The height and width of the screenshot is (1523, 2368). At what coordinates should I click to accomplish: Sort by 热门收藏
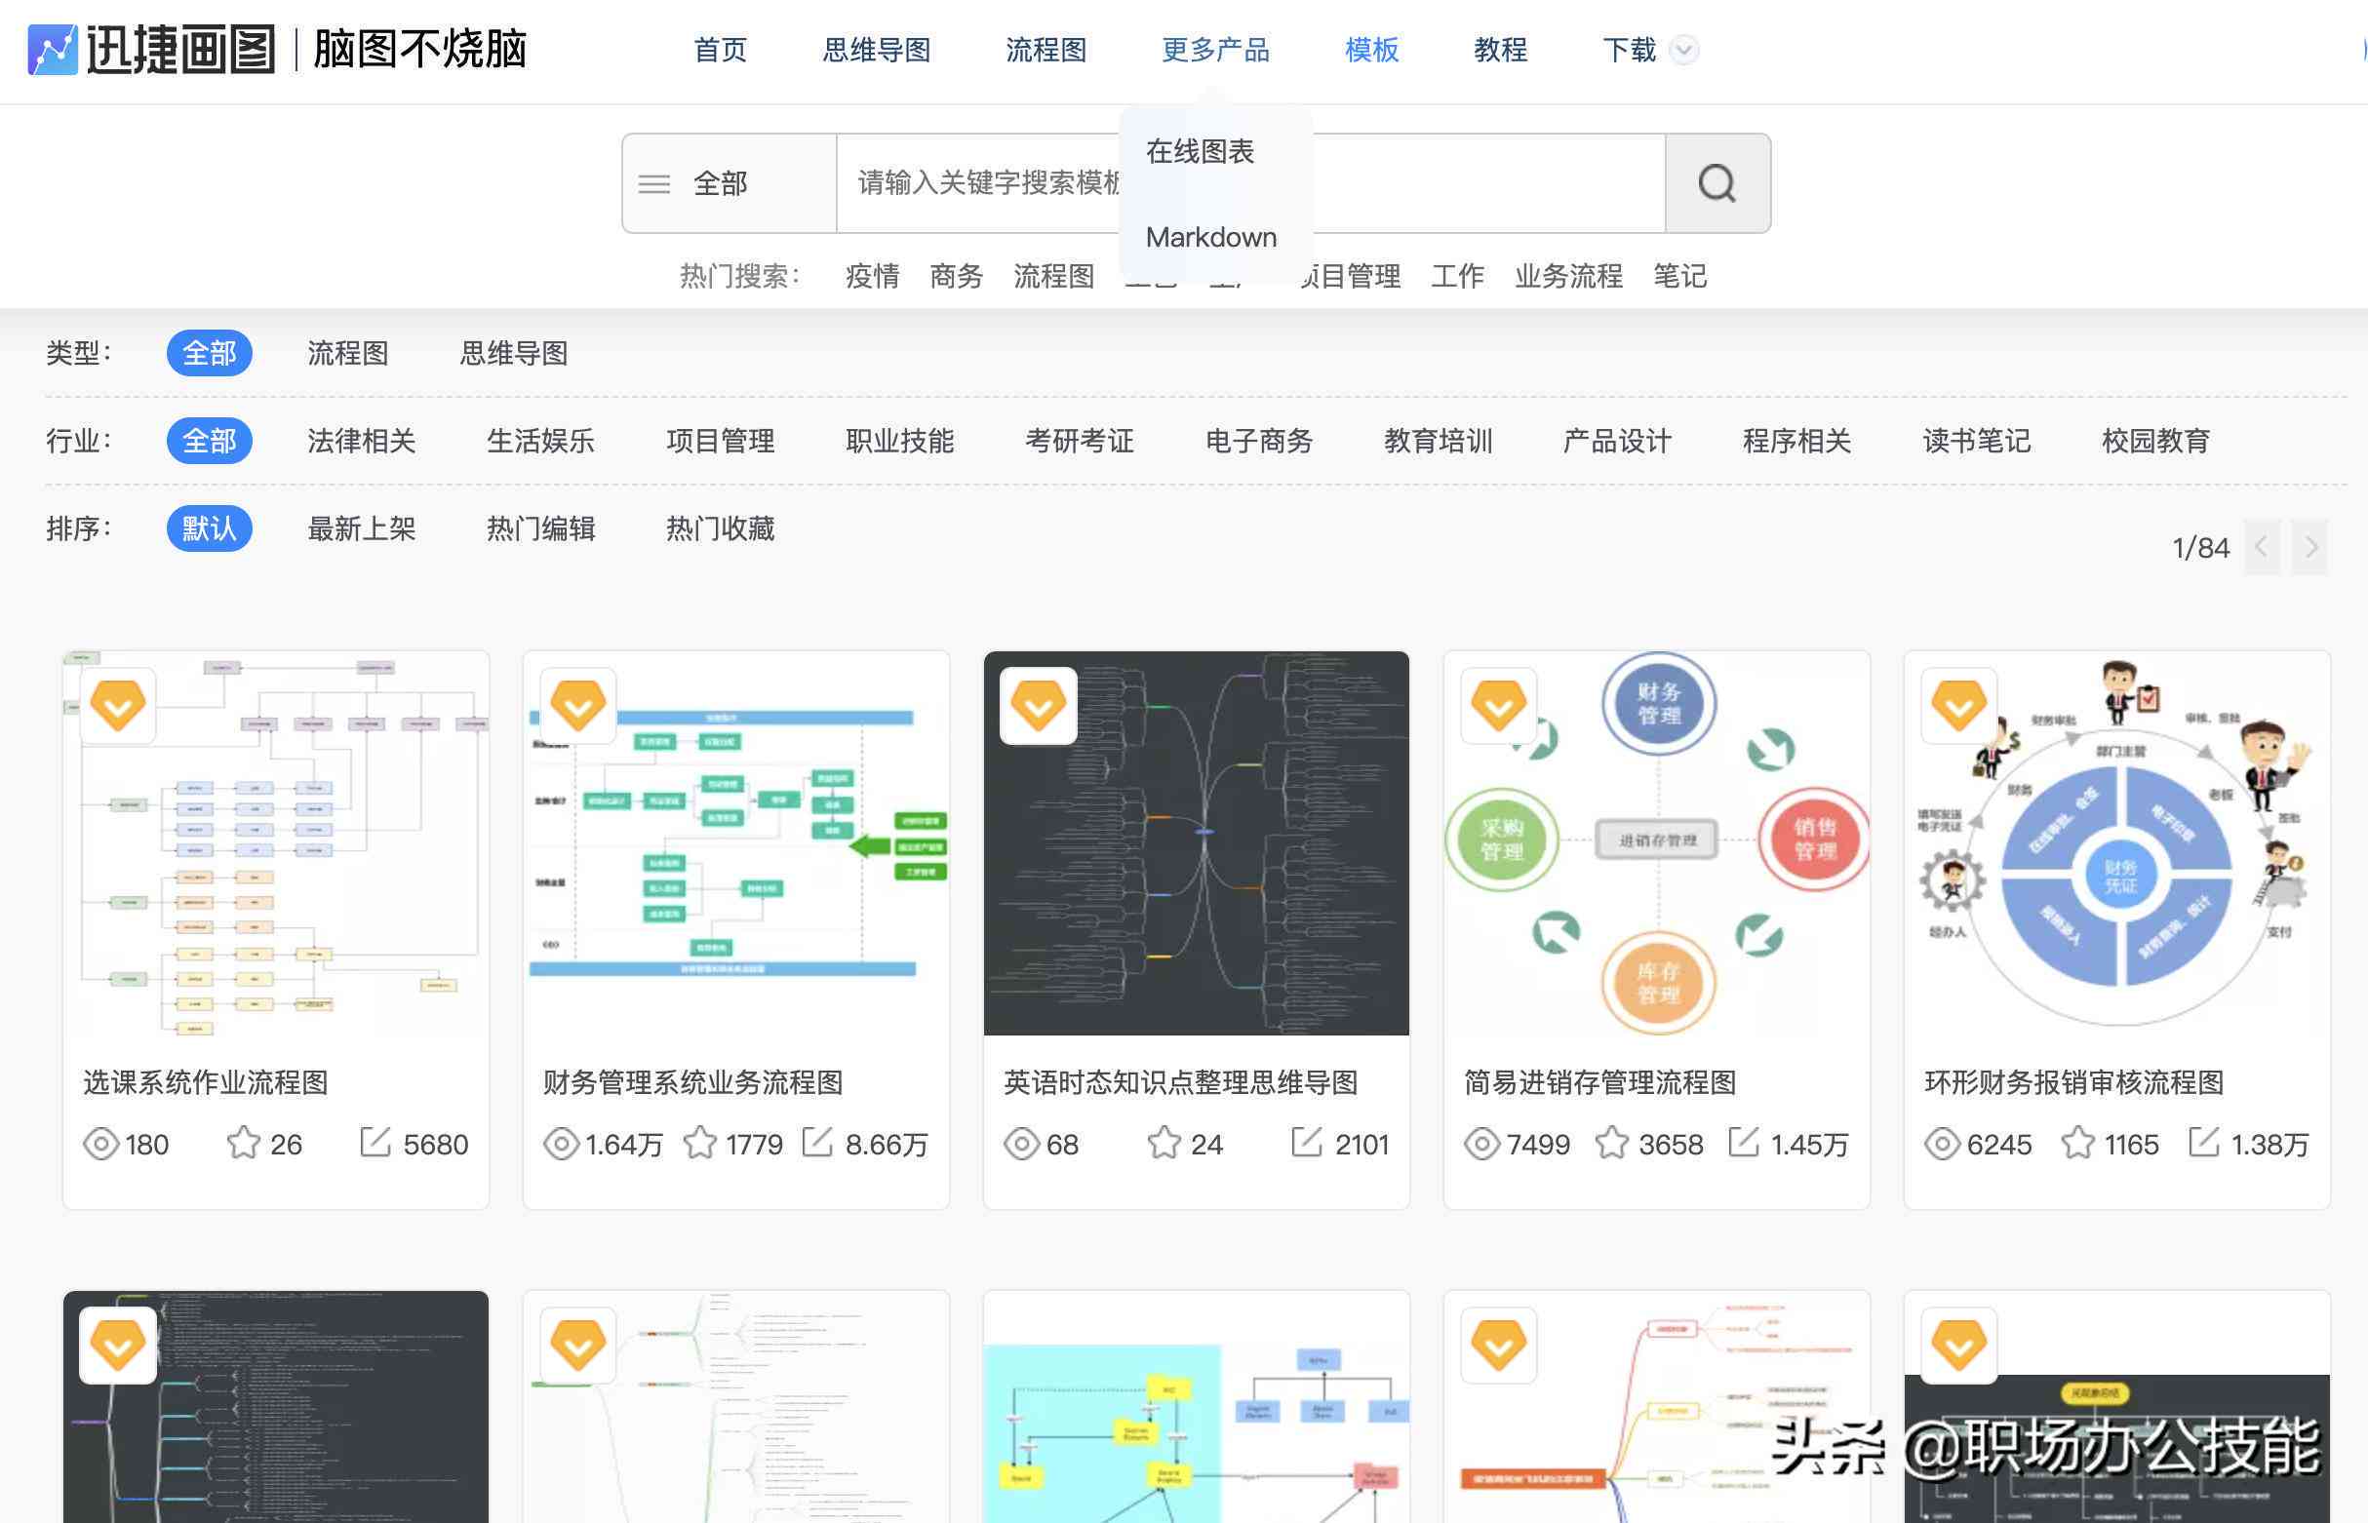tap(720, 528)
